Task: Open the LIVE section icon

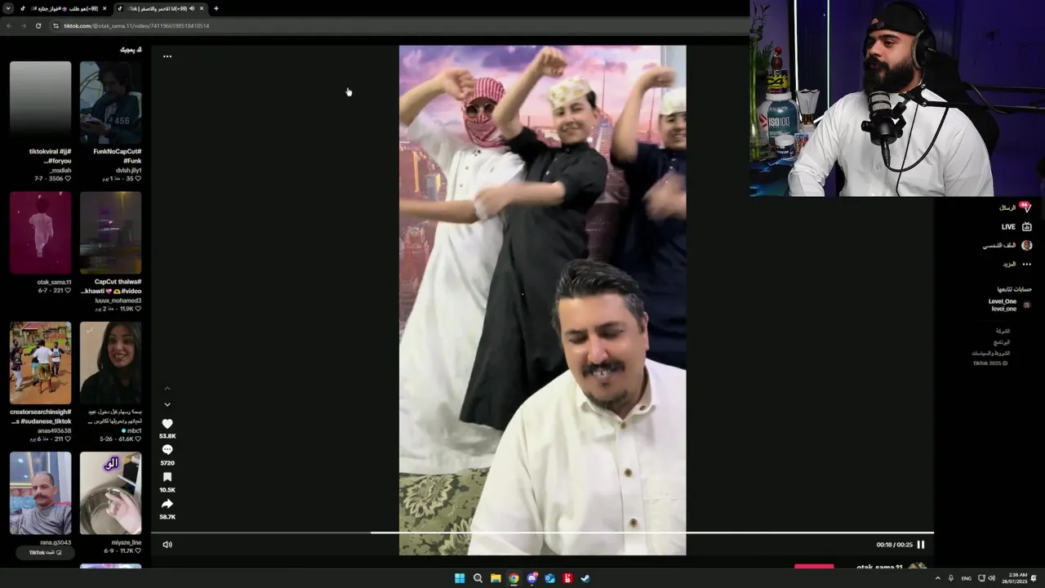Action: tap(1027, 227)
